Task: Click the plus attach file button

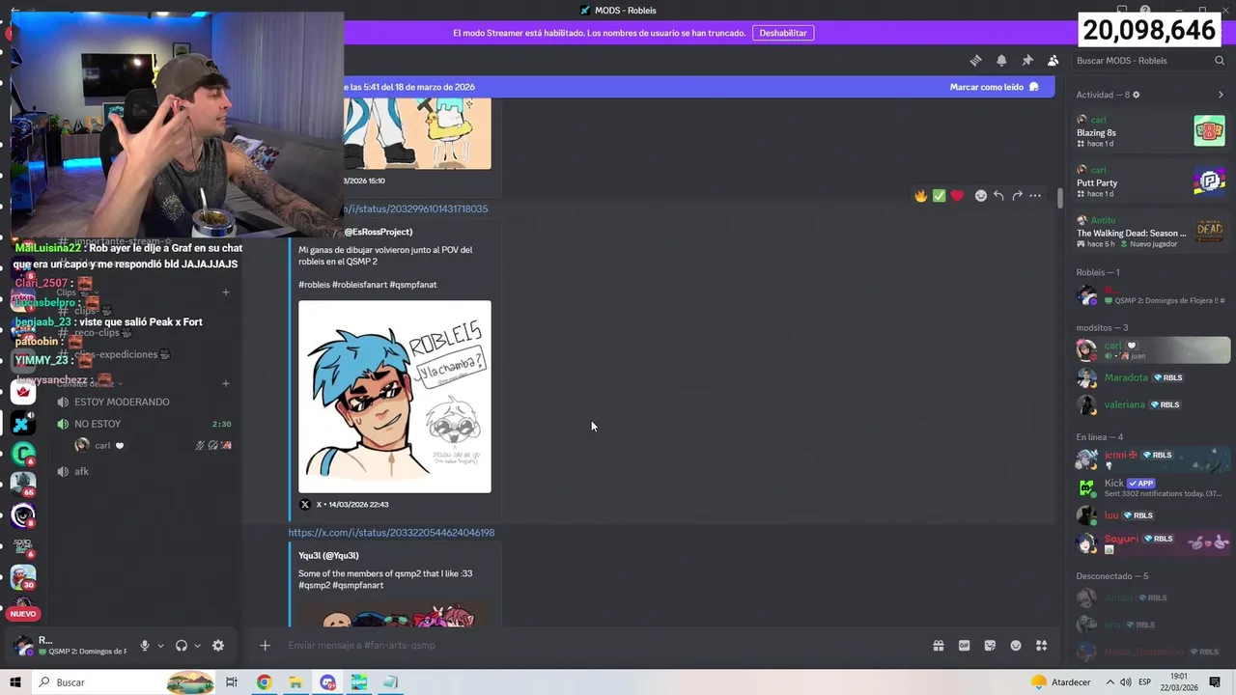Action: pyautogui.click(x=265, y=646)
